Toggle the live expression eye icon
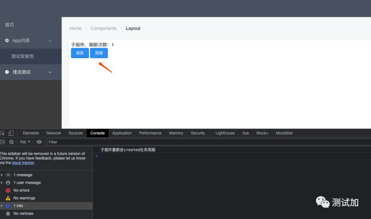371x219 pixels. pyautogui.click(x=39, y=142)
